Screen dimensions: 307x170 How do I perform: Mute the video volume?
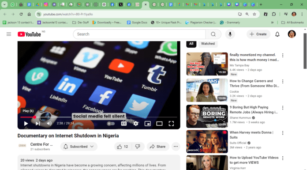[49, 124]
